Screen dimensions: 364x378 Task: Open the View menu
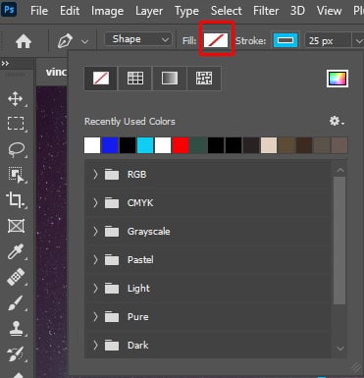[329, 11]
